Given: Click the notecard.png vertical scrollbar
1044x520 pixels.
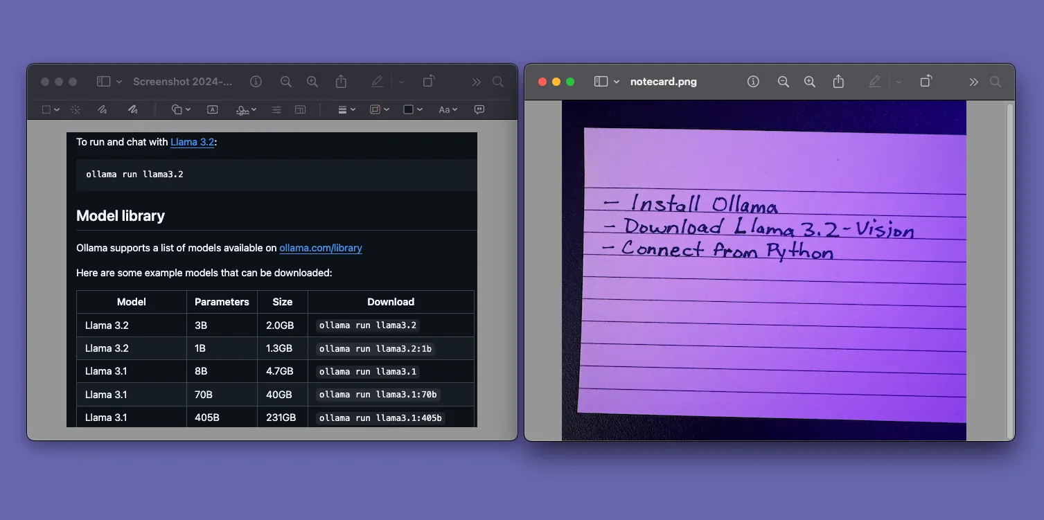Looking at the screenshot, I should (1009, 270).
